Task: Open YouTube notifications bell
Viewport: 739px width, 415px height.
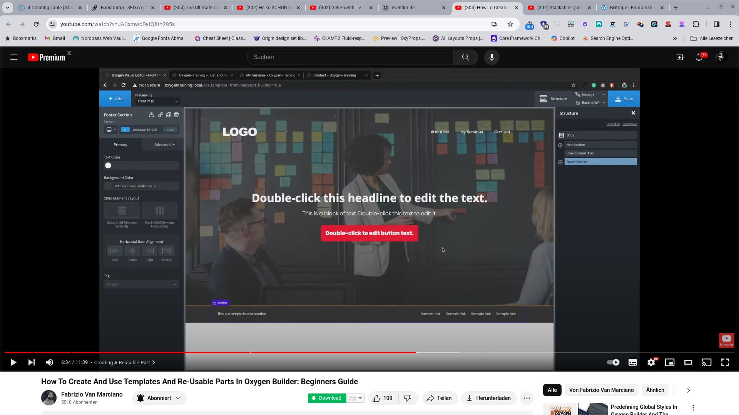Action: 699,57
